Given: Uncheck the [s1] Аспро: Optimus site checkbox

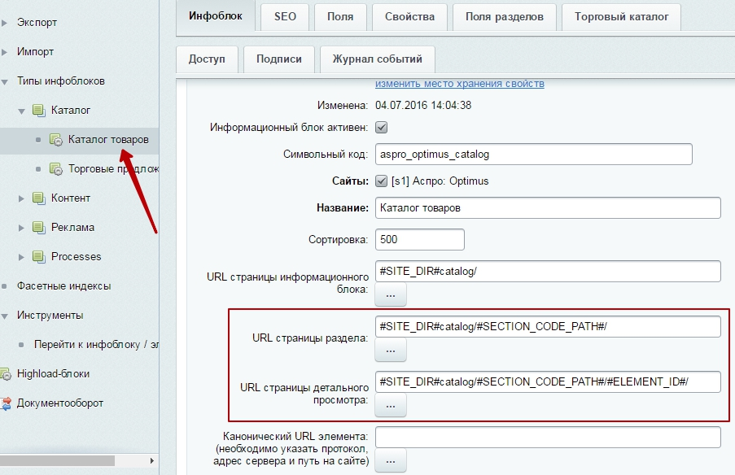Looking at the screenshot, I should click(381, 181).
